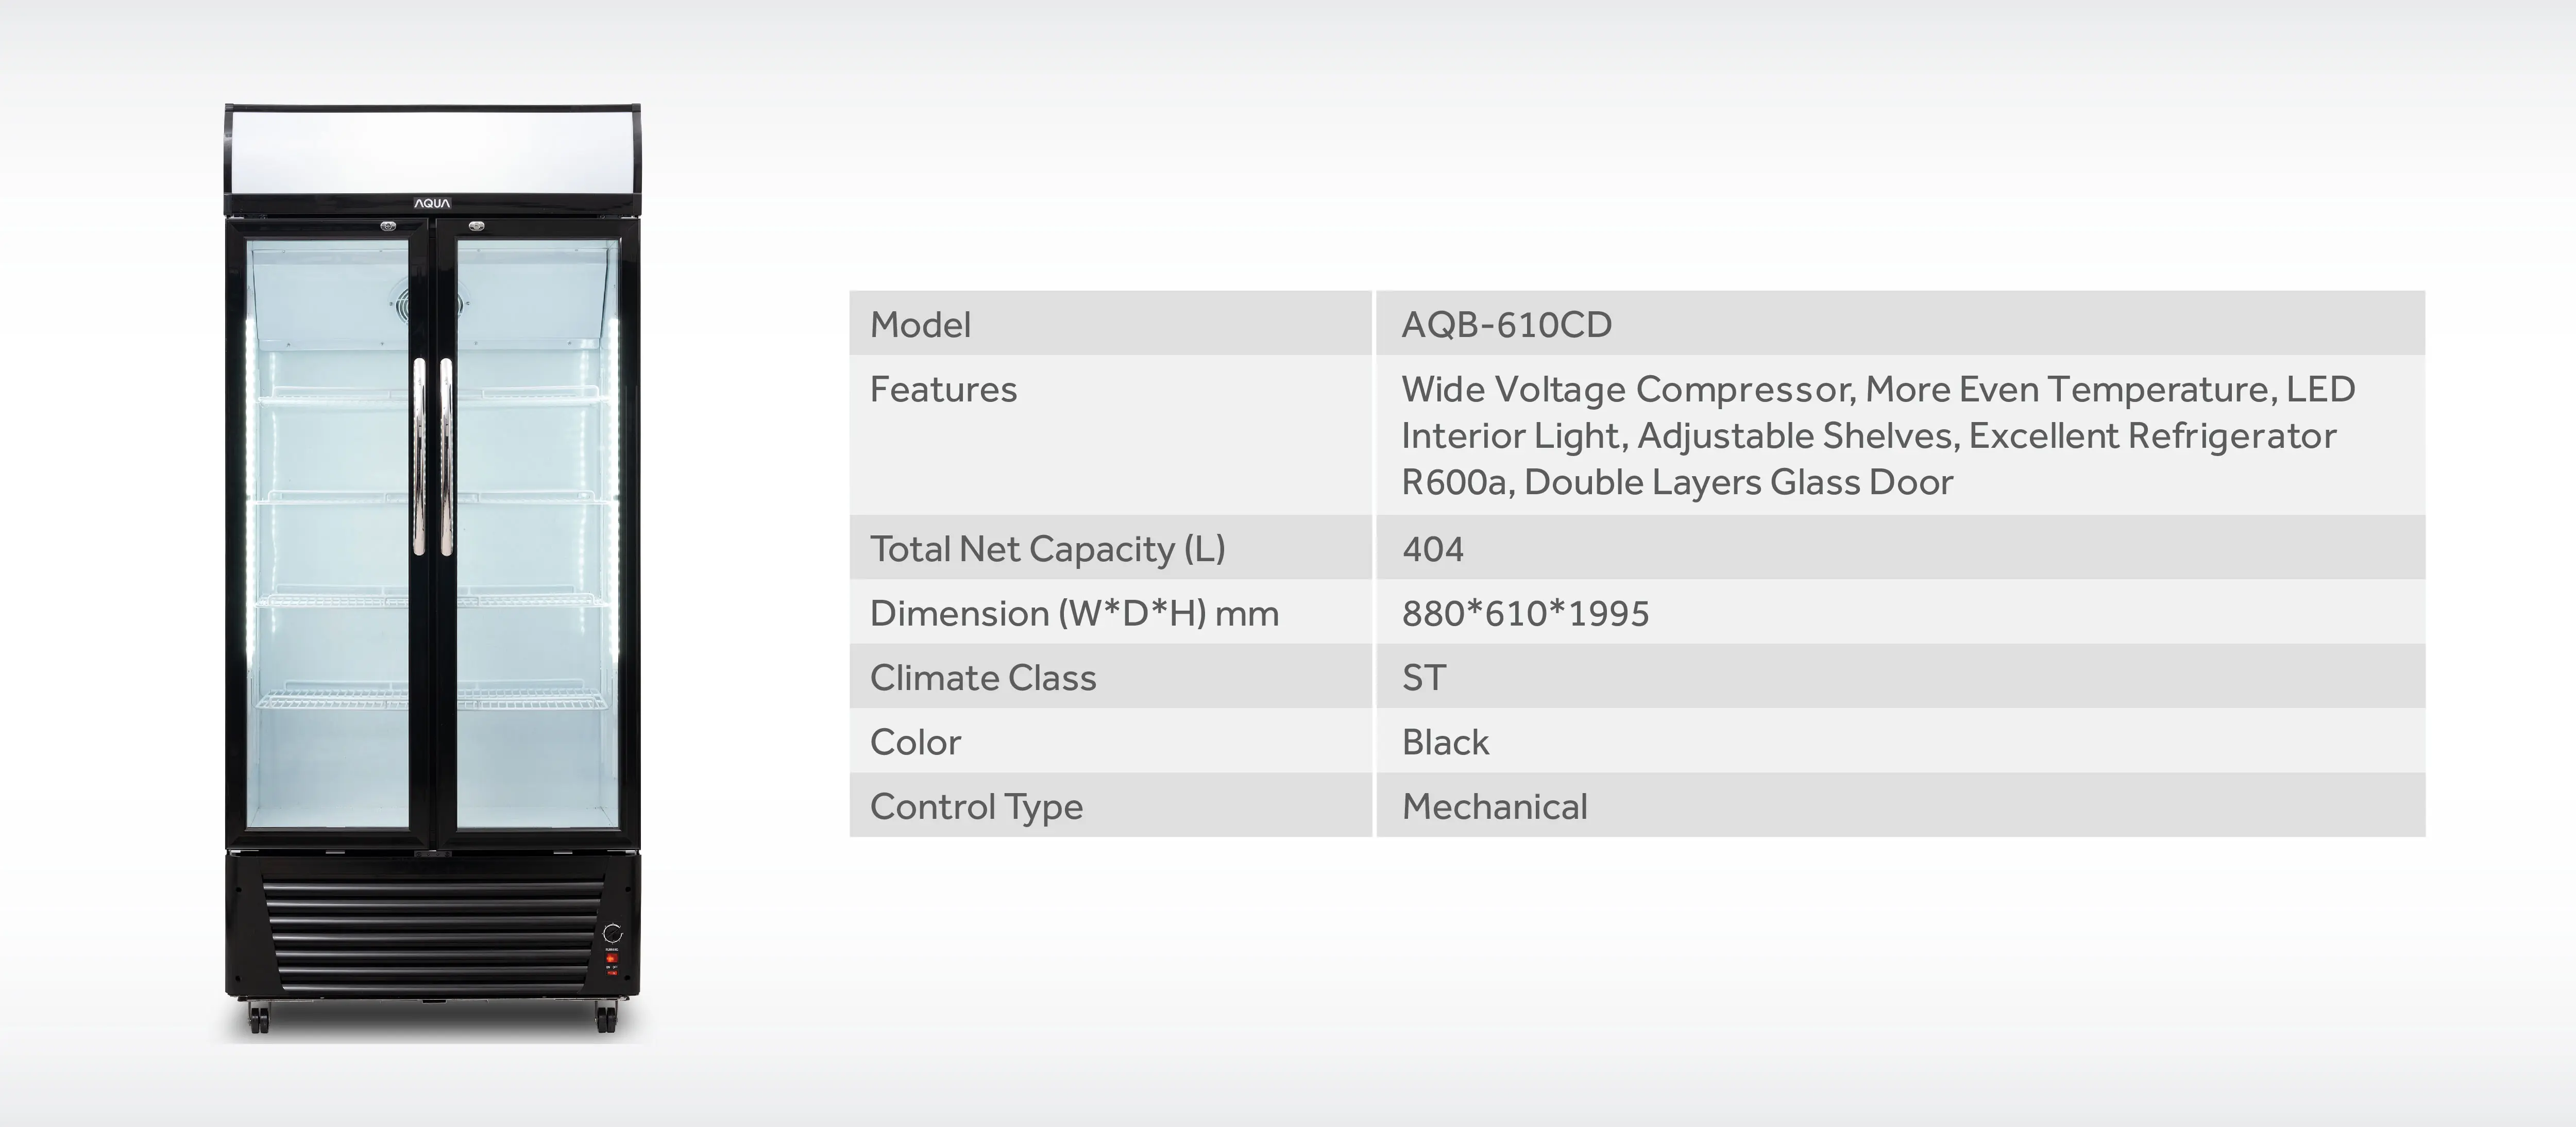Click the Mechanical control type value
Image resolution: width=2576 pixels, height=1127 pixels.
1494,807
